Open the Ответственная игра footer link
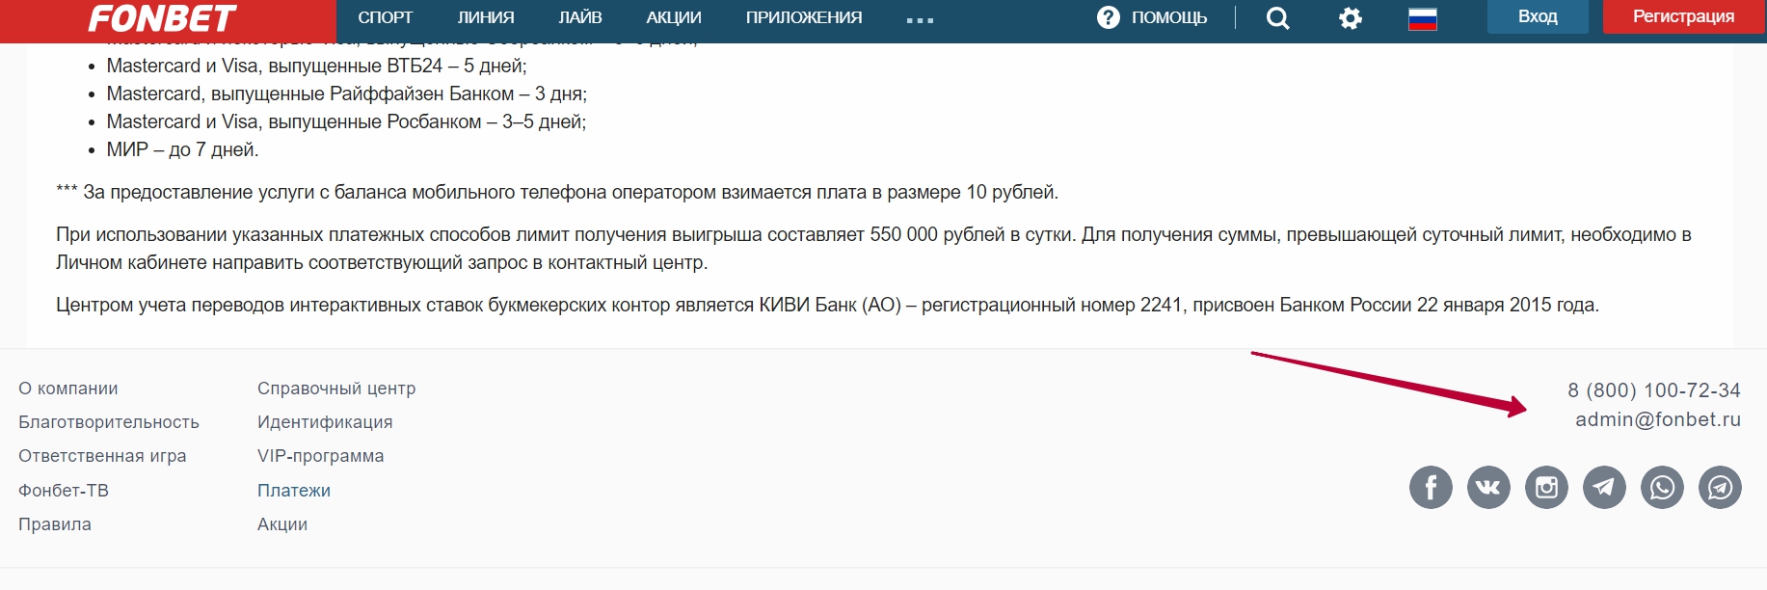1767x590 pixels. coord(102,456)
